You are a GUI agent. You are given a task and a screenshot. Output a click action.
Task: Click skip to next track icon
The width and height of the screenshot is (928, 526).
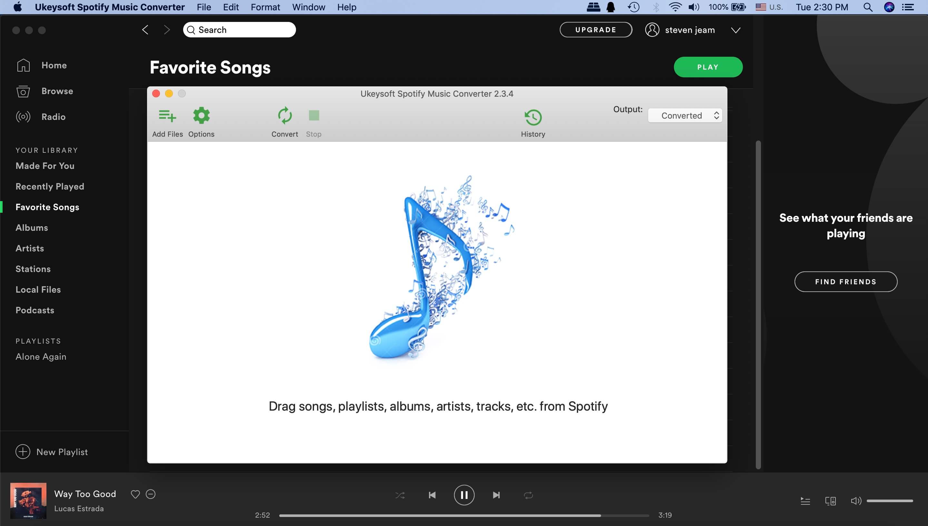click(x=496, y=495)
